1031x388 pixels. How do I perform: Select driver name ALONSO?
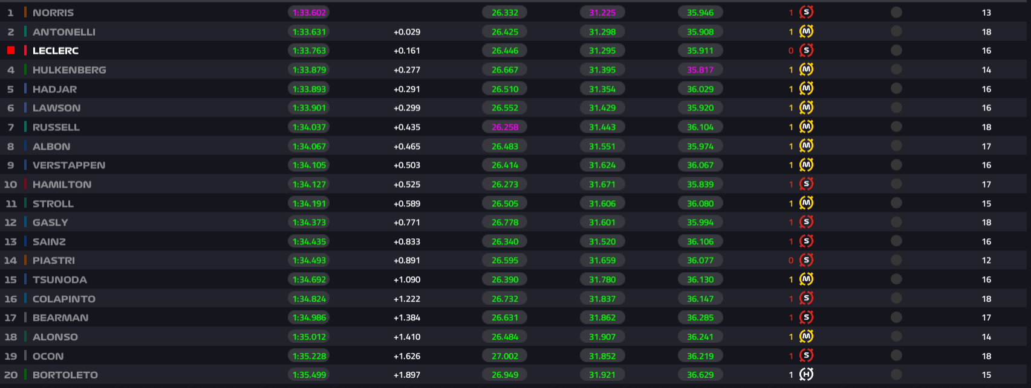55,337
